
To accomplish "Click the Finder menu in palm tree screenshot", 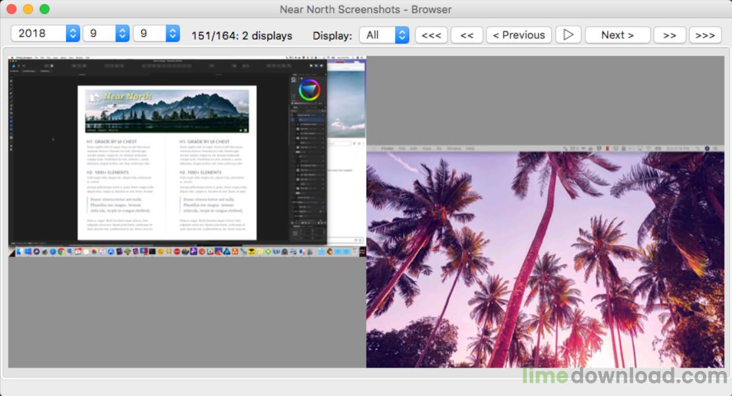I will coord(387,149).
